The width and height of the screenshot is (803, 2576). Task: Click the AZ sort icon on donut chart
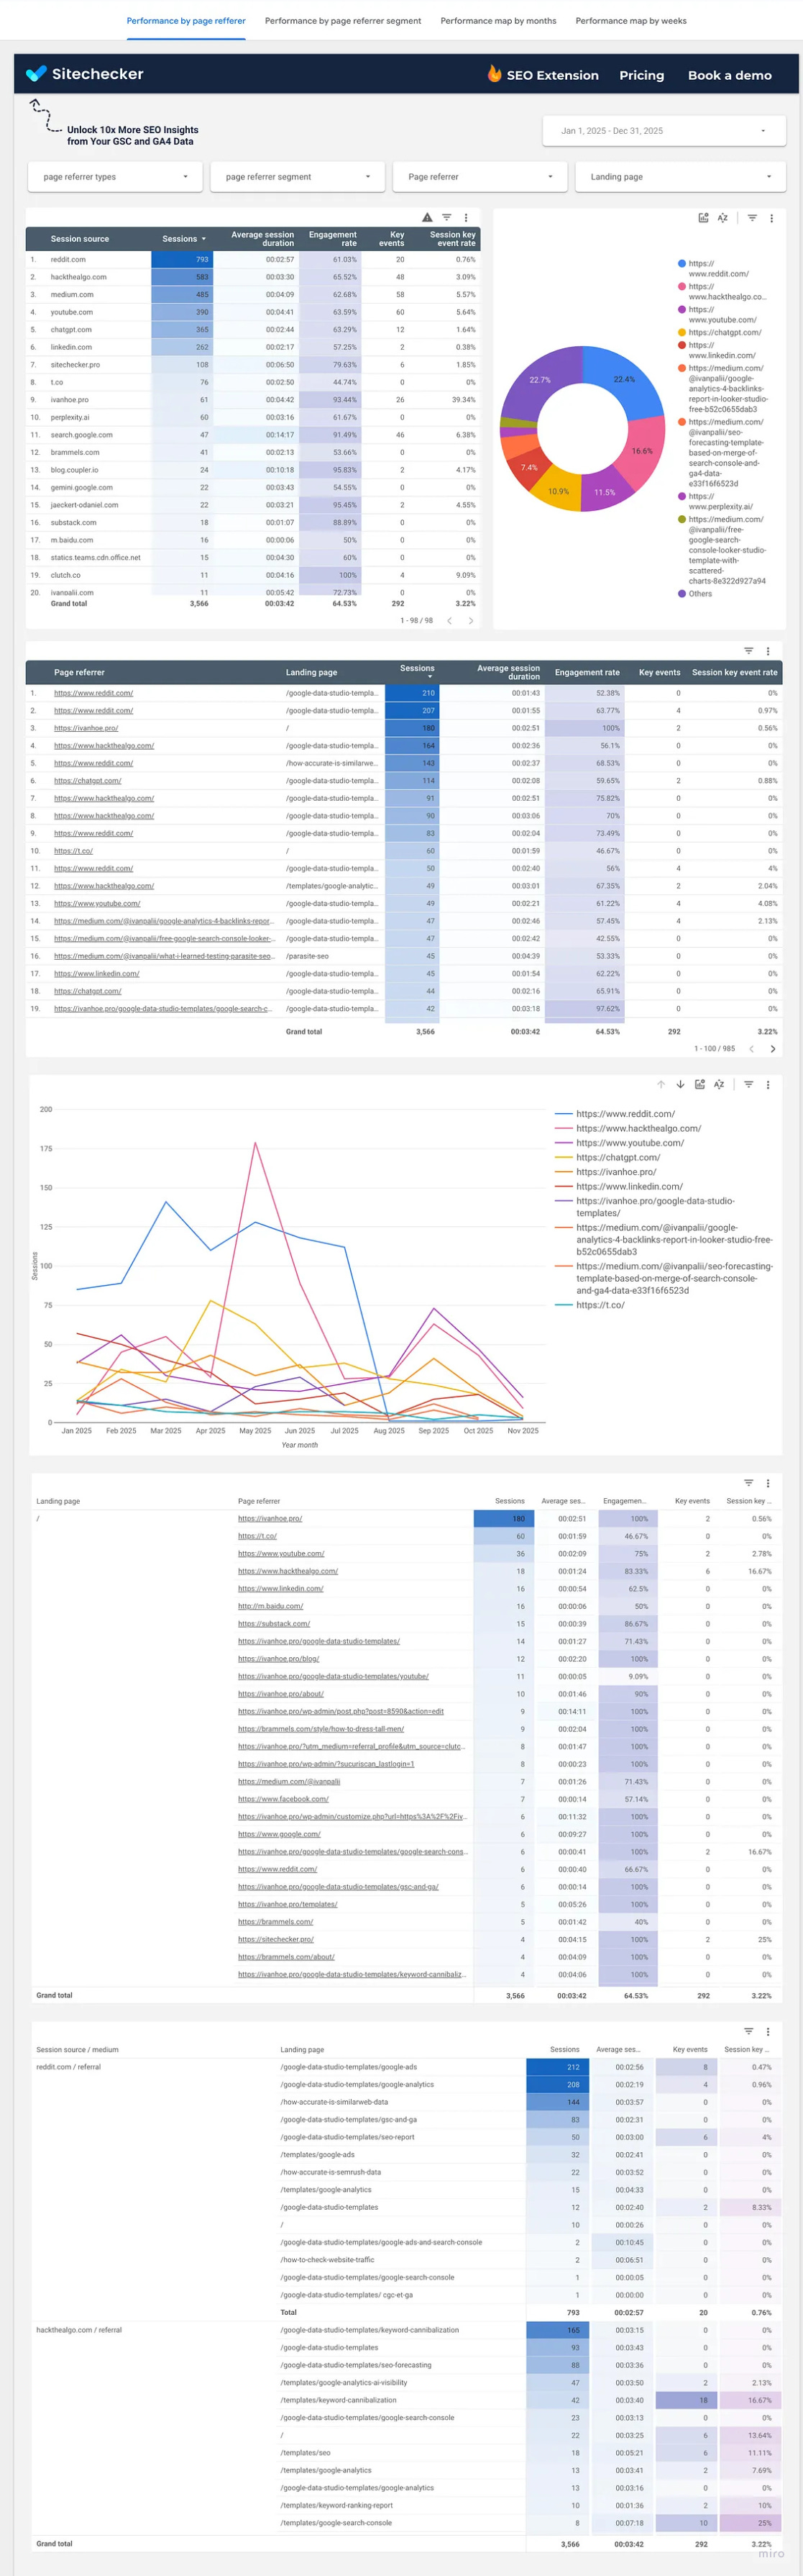pyautogui.click(x=722, y=217)
